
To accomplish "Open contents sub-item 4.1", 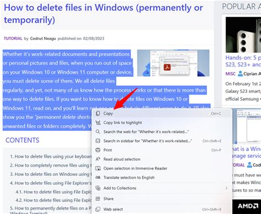I will (53, 192).
